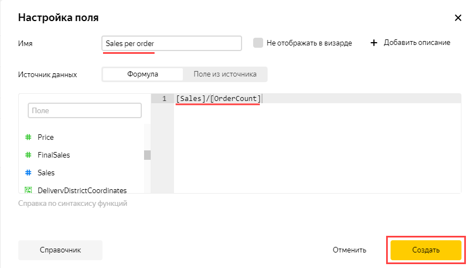This screenshot has height=268, width=472.
Task: Click the green number icon beside Price
Action: pos(28,137)
